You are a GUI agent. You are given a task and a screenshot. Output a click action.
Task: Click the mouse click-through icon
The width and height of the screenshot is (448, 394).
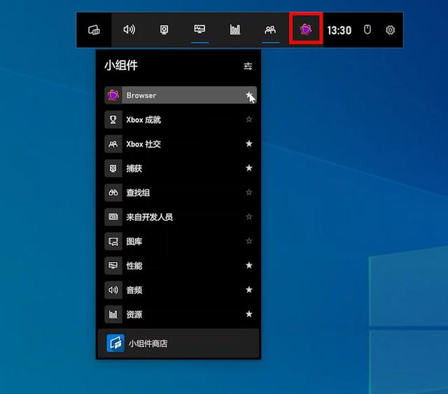coord(367,29)
